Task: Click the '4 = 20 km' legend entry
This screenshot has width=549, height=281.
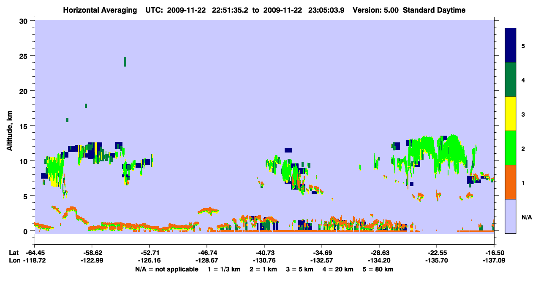Action: 338,269
